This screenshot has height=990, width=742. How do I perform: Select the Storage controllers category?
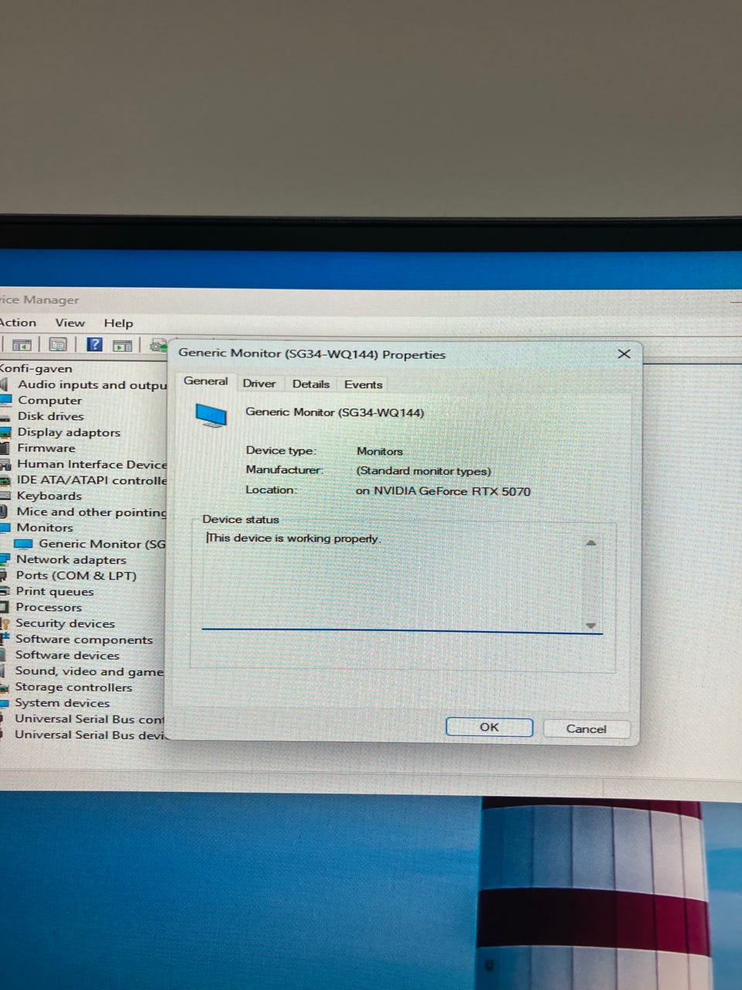coord(73,687)
